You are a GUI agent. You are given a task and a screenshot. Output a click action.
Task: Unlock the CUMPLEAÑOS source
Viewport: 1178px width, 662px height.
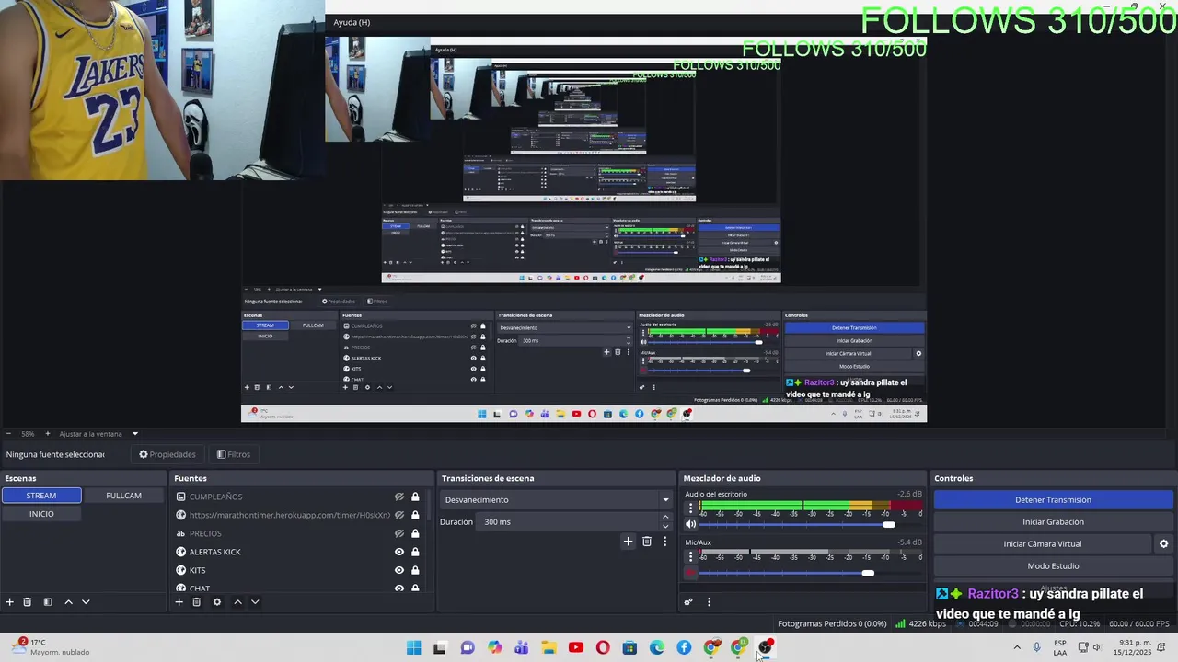[x=415, y=496]
